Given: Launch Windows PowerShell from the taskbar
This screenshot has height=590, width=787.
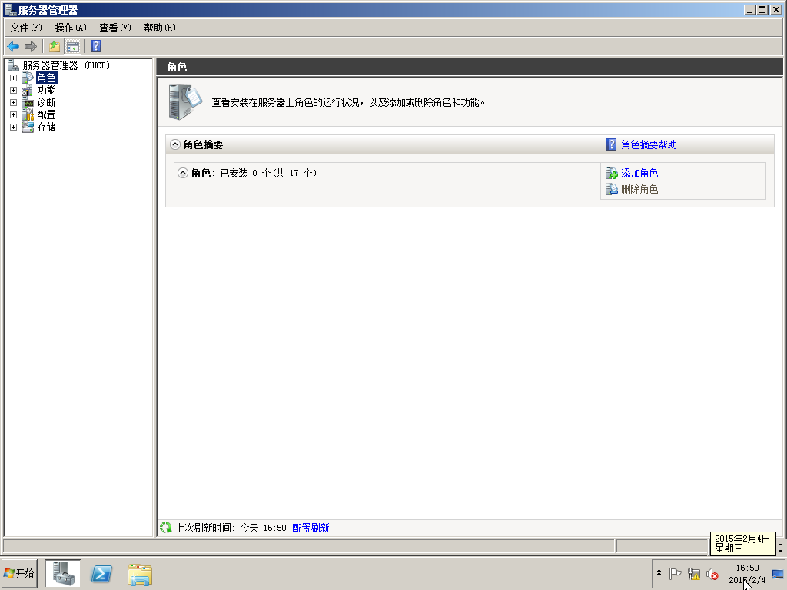Looking at the screenshot, I should pos(101,574).
